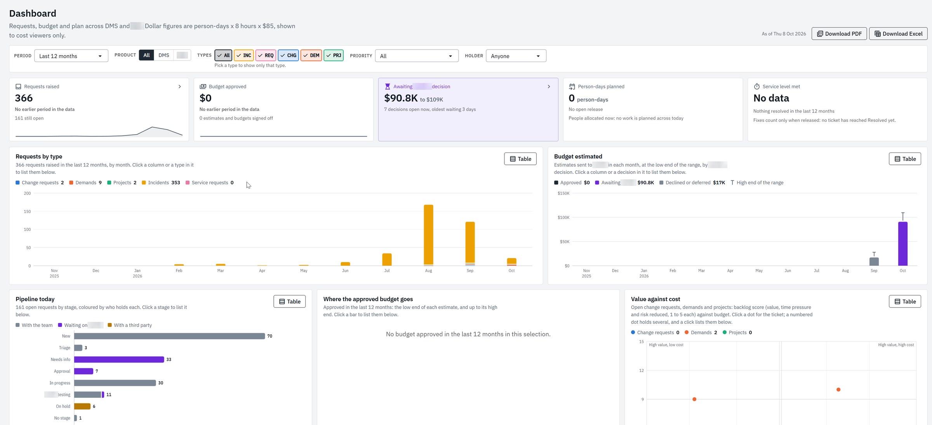Click the "161 still open" text

(29, 118)
